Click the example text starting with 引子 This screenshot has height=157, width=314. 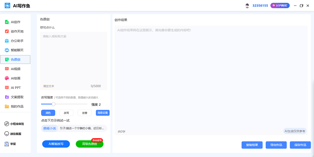[82, 128]
